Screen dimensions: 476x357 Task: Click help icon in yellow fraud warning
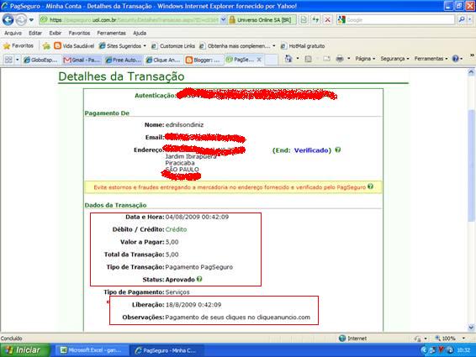pos(370,186)
